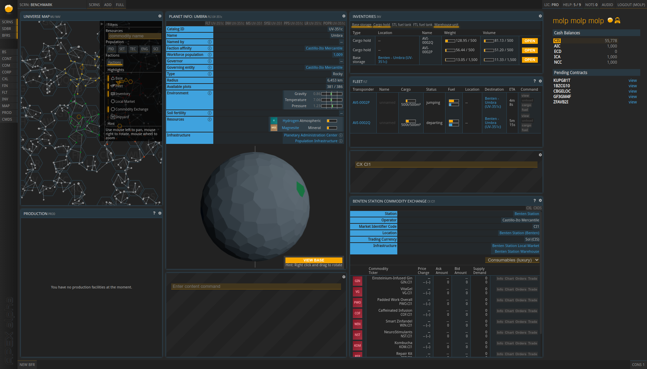Click the FTL fuel tank tab in Inventories
The width and height of the screenshot is (647, 369).
pyautogui.click(x=422, y=25)
